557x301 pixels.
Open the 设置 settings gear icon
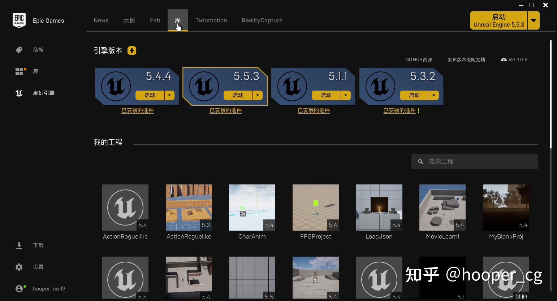tap(19, 267)
